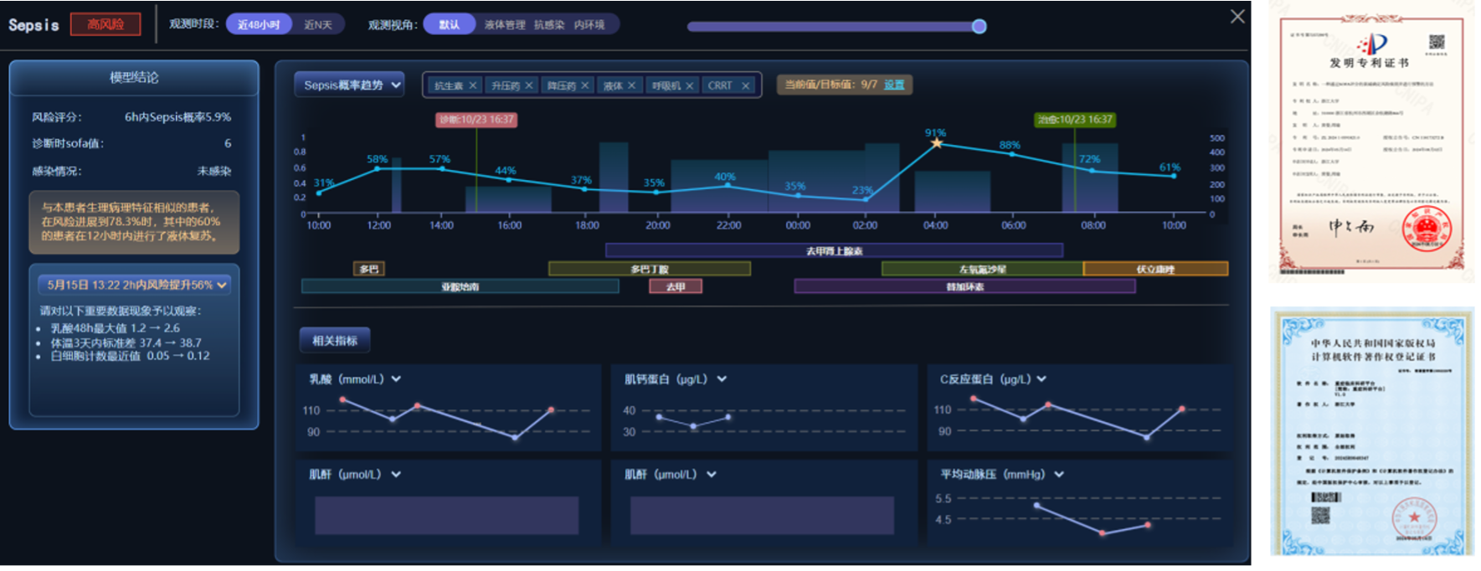Click the green 治愈:10/23 16:37 marker
The height and width of the screenshot is (571, 1481).
tap(1075, 120)
